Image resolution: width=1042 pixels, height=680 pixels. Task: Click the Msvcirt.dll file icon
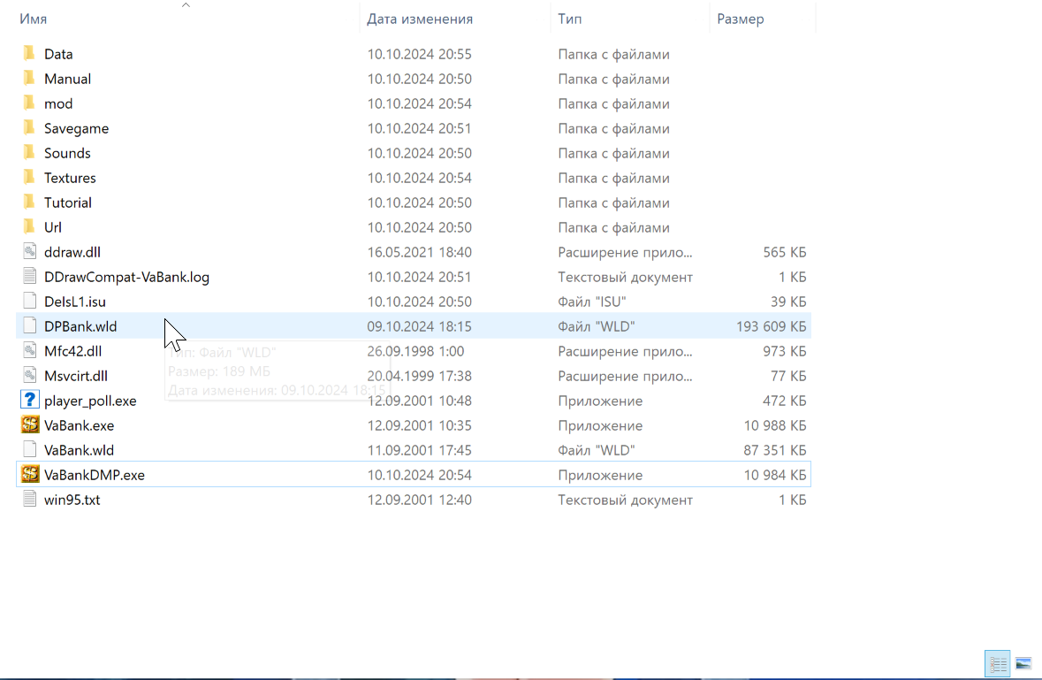point(29,376)
